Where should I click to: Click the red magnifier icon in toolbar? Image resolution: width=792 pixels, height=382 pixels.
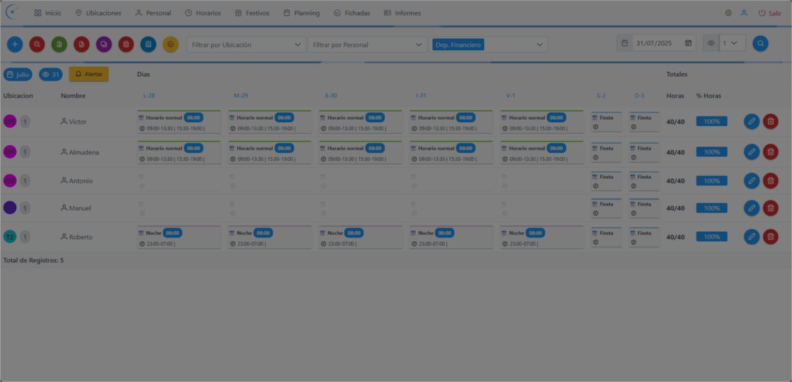(37, 44)
